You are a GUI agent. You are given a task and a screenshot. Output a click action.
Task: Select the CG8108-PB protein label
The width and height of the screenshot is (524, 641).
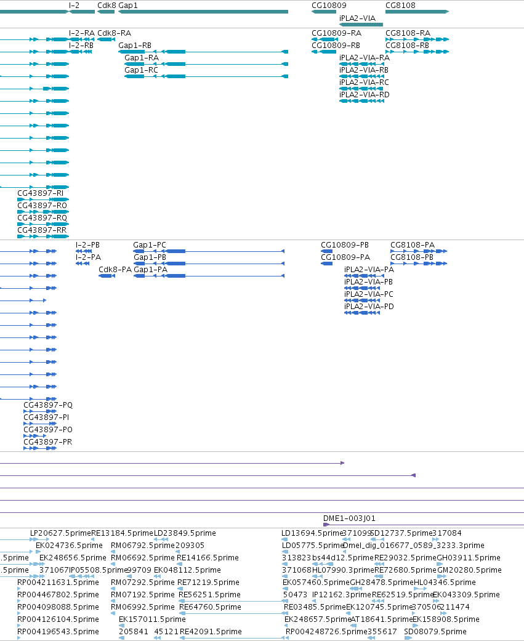click(412, 257)
